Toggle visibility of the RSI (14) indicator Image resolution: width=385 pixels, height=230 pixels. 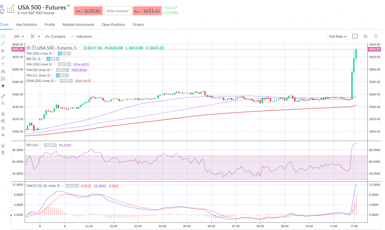tap(45, 144)
